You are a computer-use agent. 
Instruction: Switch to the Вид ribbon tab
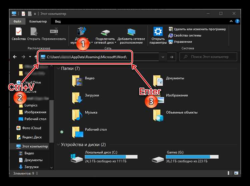pyautogui.click(x=58, y=21)
